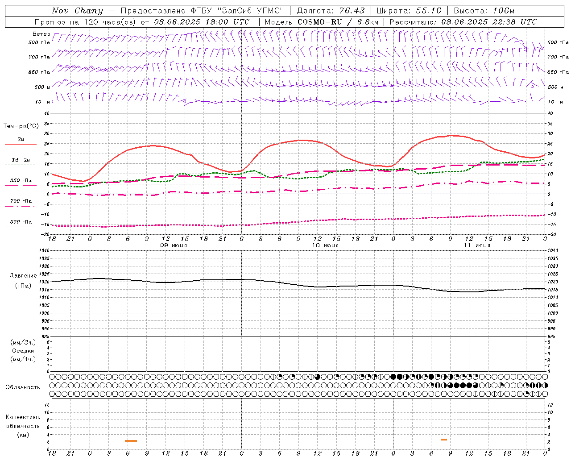
Task: Click the (мм/3ч.) precipitation unit label
Action: [x=23, y=342]
